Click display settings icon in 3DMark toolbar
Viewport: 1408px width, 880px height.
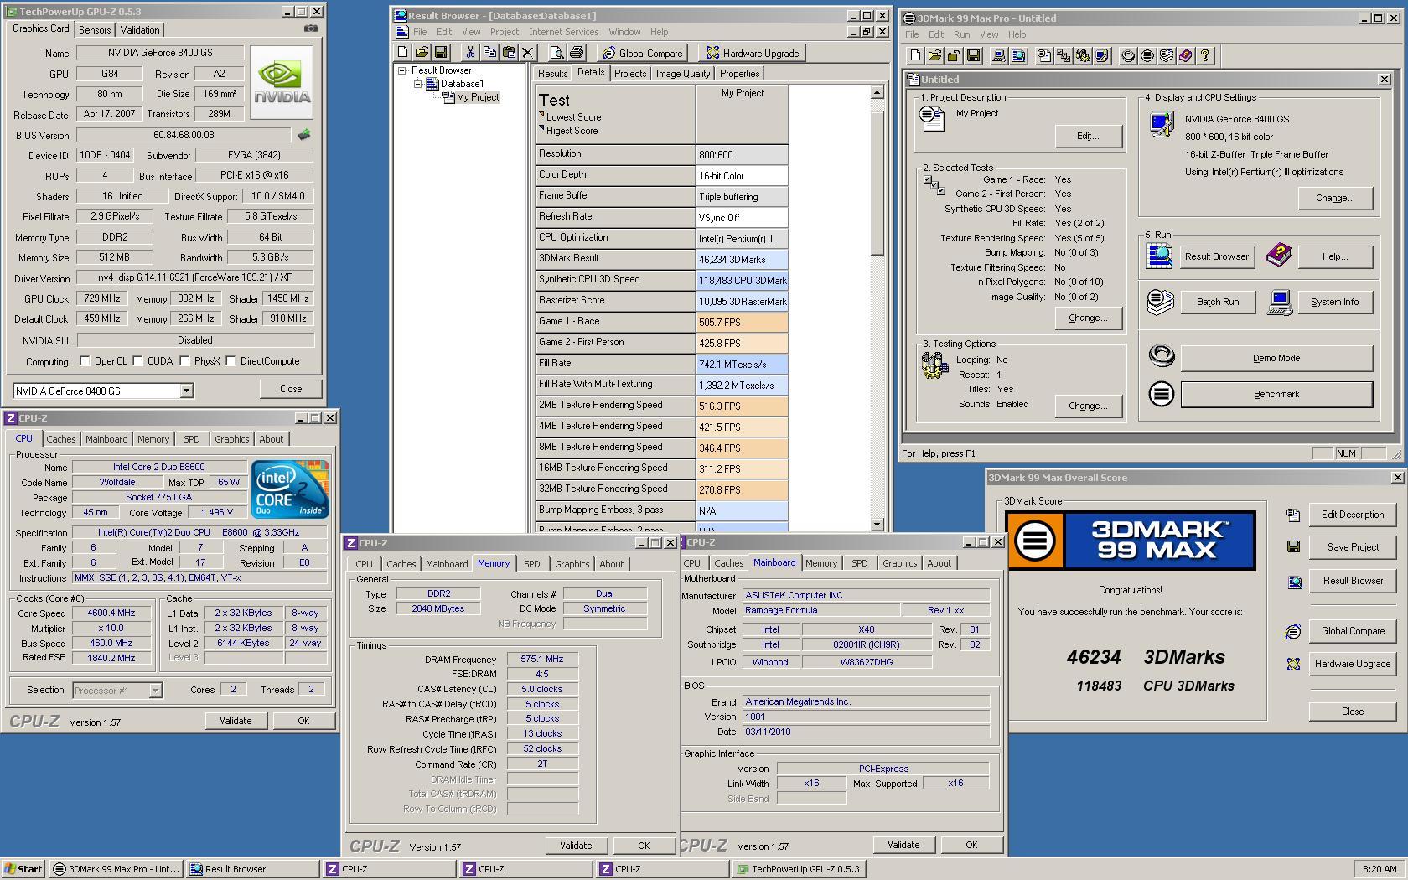pyautogui.click(x=1102, y=55)
